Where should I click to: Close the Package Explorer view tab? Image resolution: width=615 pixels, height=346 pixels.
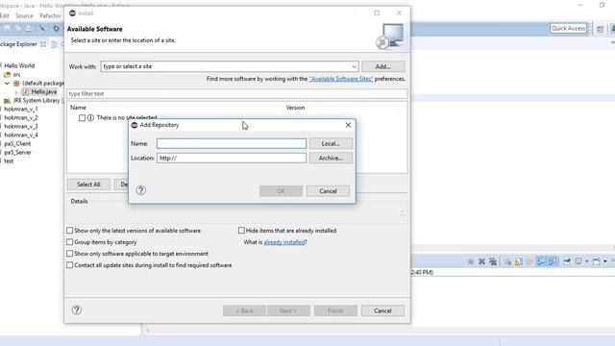coord(43,44)
